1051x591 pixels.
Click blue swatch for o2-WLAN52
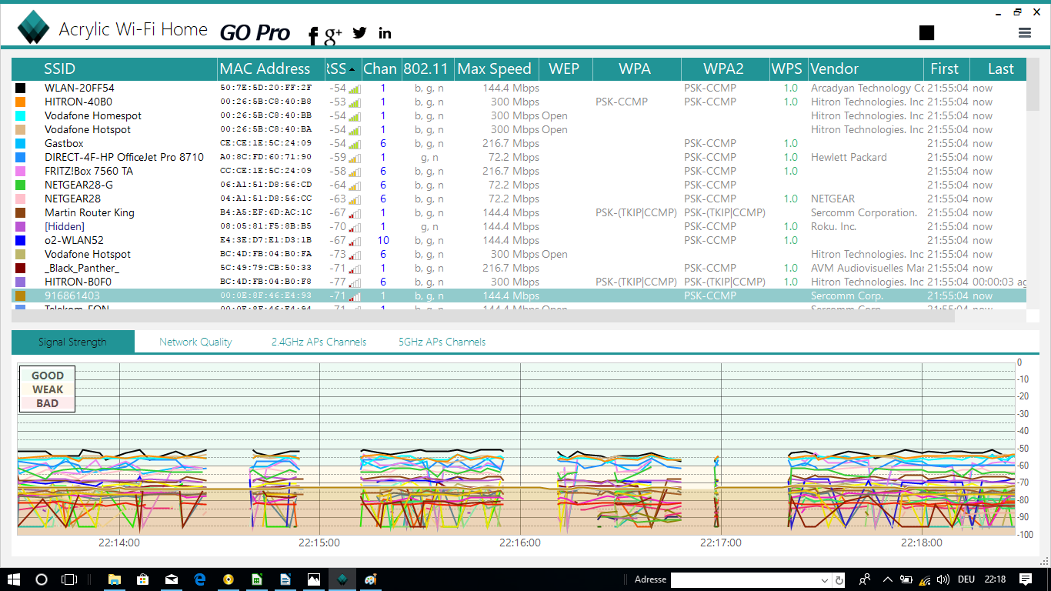21,241
